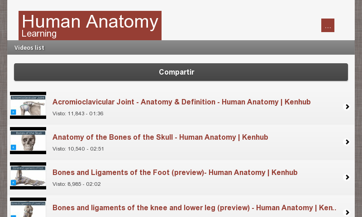Select the Videos list header bar
Screen dimensions: 362x217
[181, 47]
